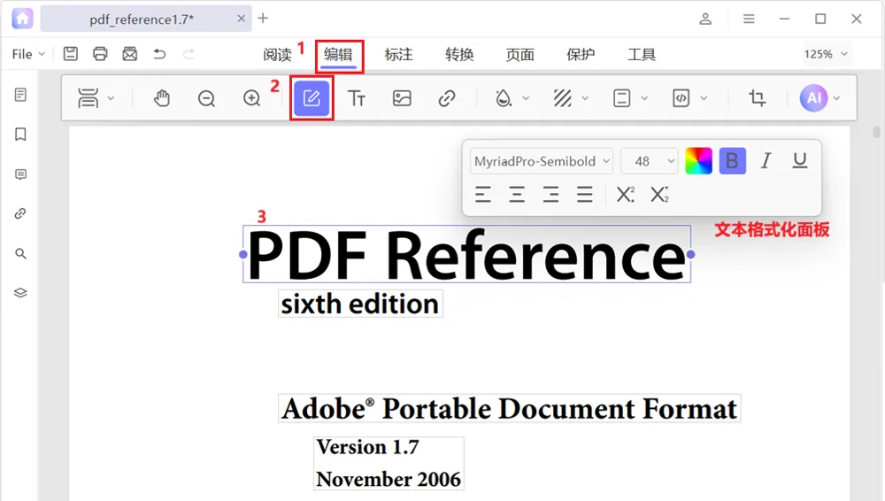
Task: Click the email envelope icon
Action: (x=130, y=54)
